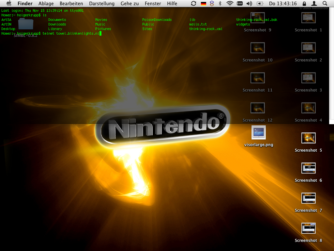Select the Screenshot 11 desktop icon

pos(258,78)
